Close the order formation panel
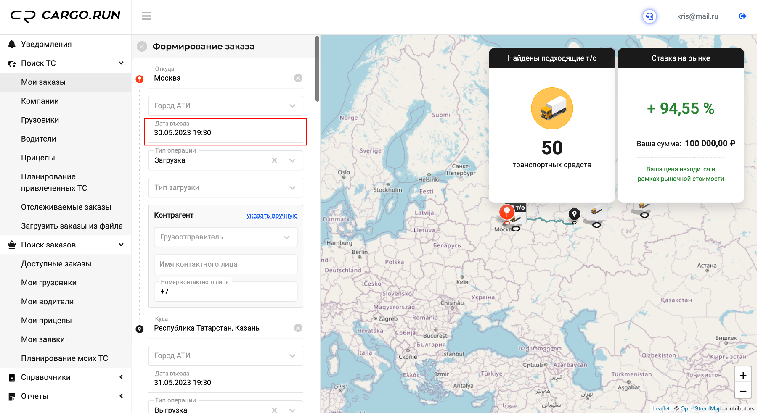This screenshot has height=413, width=758. tap(142, 46)
